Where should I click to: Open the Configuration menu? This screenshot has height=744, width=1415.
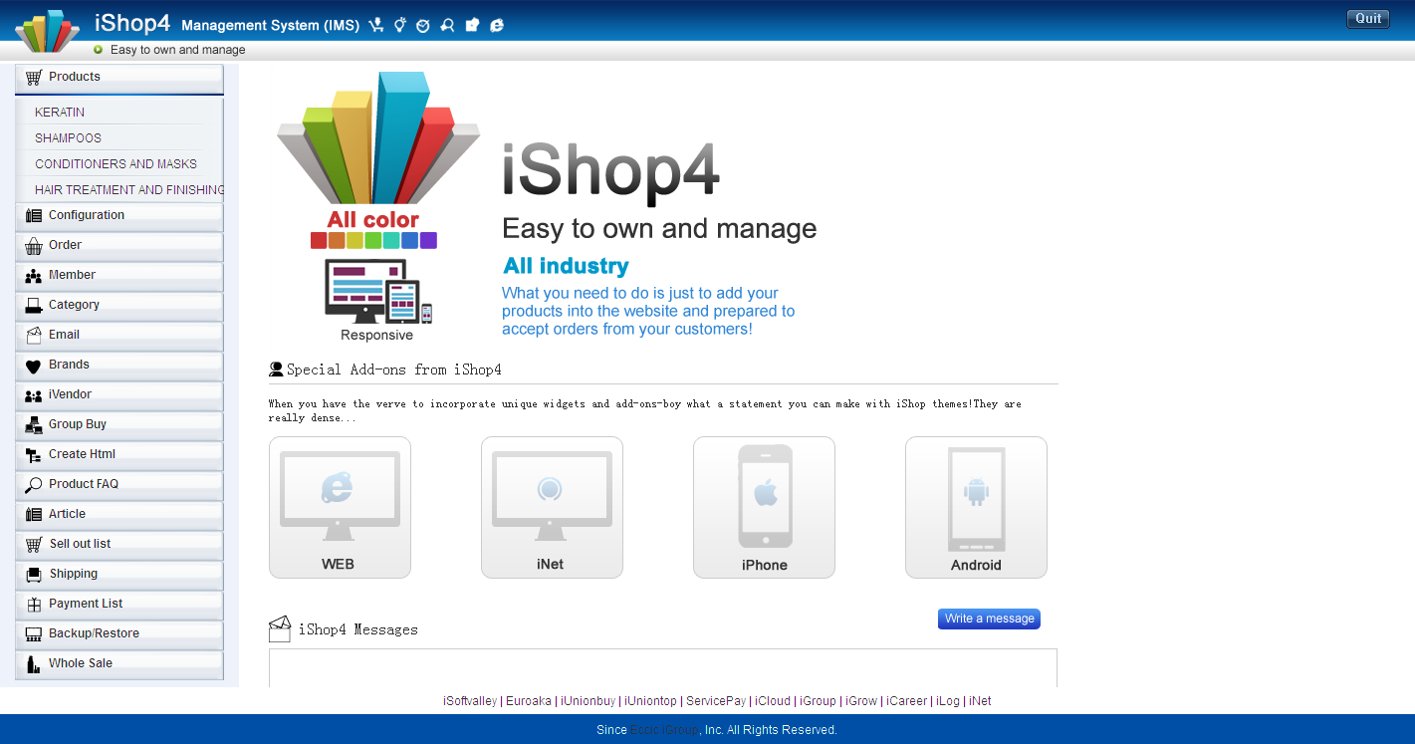[119, 216]
